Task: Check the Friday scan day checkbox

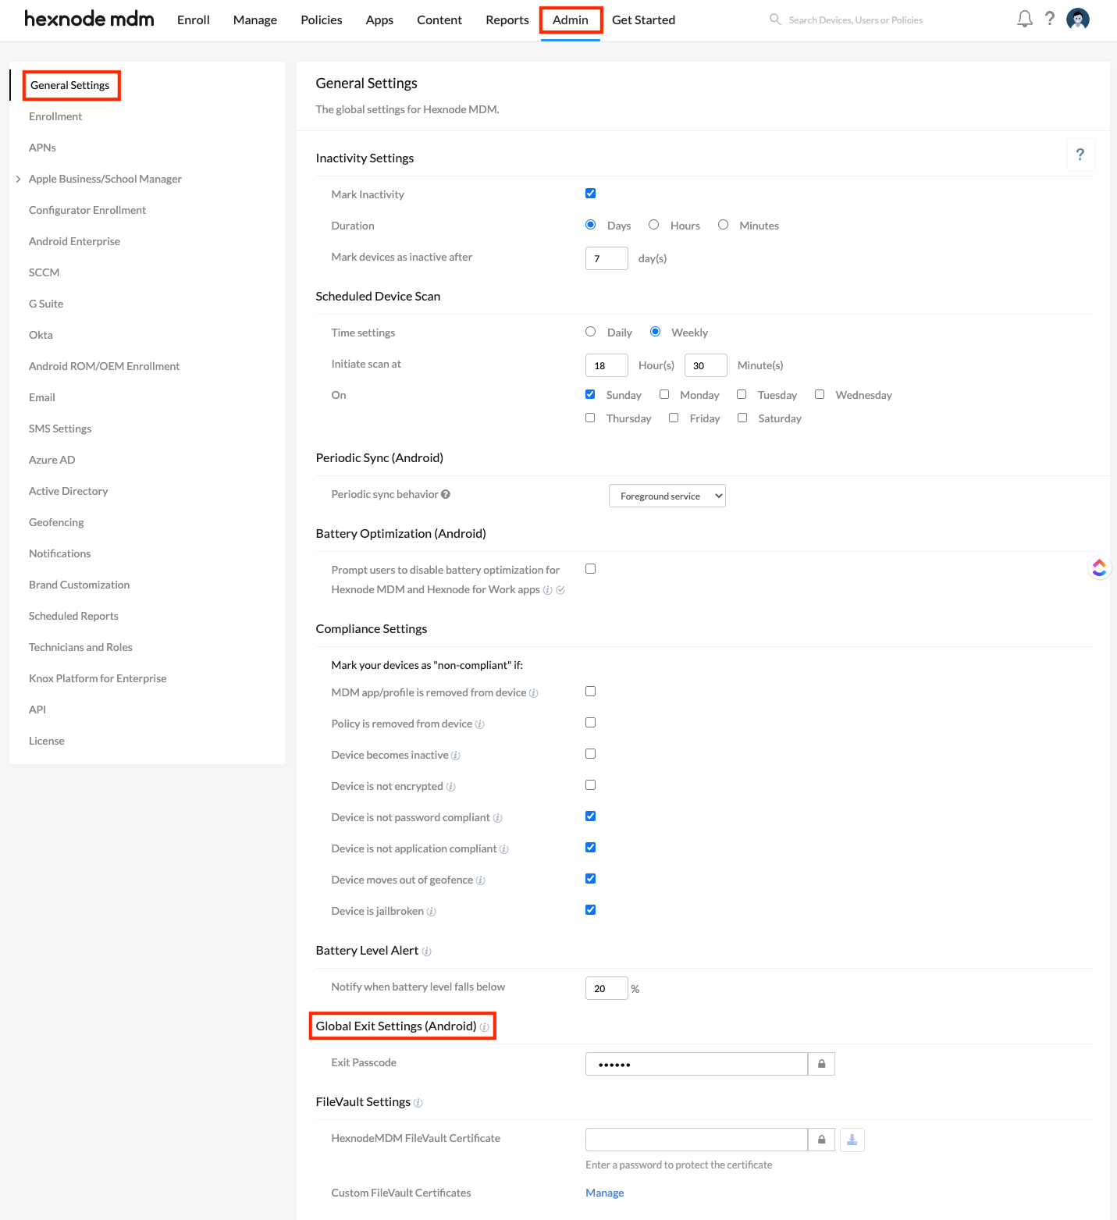Action: [x=674, y=418]
